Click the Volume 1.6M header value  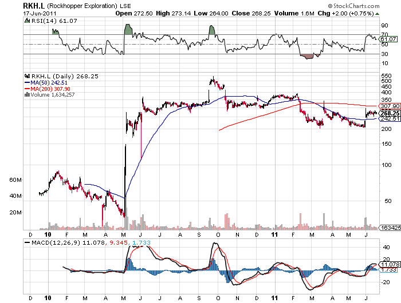click(x=294, y=13)
